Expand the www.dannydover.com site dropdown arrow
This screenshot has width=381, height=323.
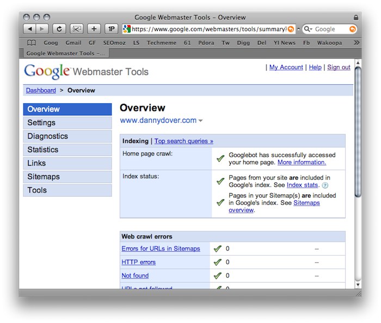pyautogui.click(x=200, y=121)
